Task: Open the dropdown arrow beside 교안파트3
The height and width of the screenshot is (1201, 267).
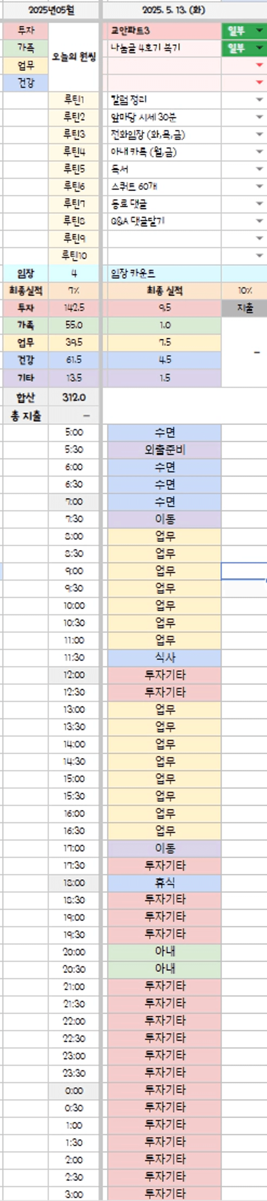Action: [x=259, y=31]
